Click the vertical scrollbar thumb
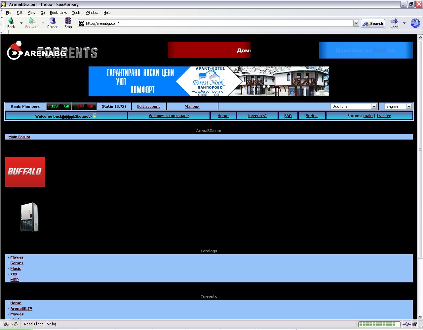This screenshot has width=423, height=330. point(420,149)
